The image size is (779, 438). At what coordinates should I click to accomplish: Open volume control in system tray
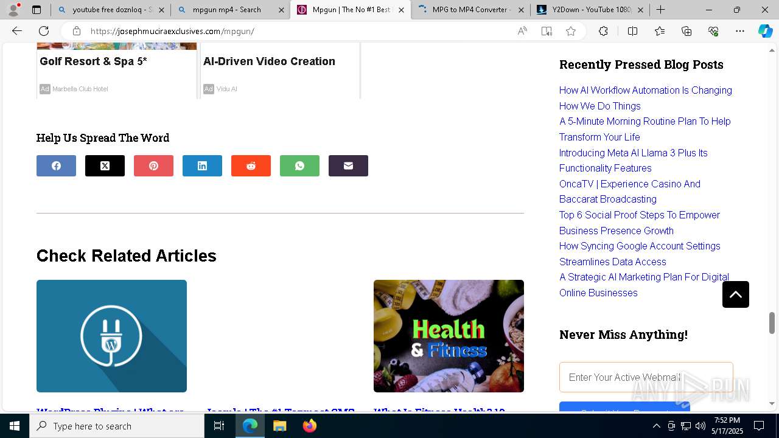tap(700, 426)
